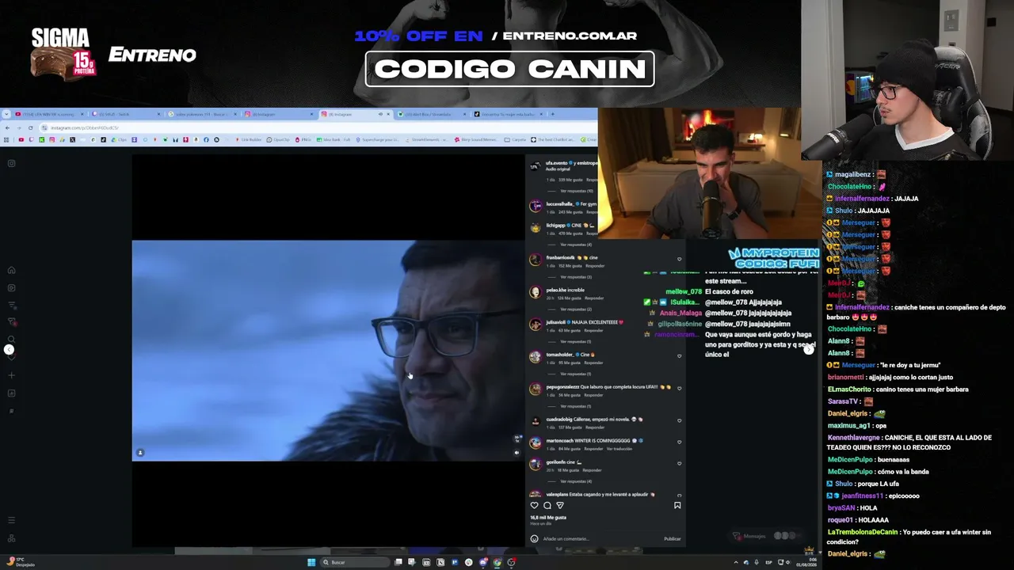Open the ufa.evento profile link
1014x570 pixels.
[557, 163]
